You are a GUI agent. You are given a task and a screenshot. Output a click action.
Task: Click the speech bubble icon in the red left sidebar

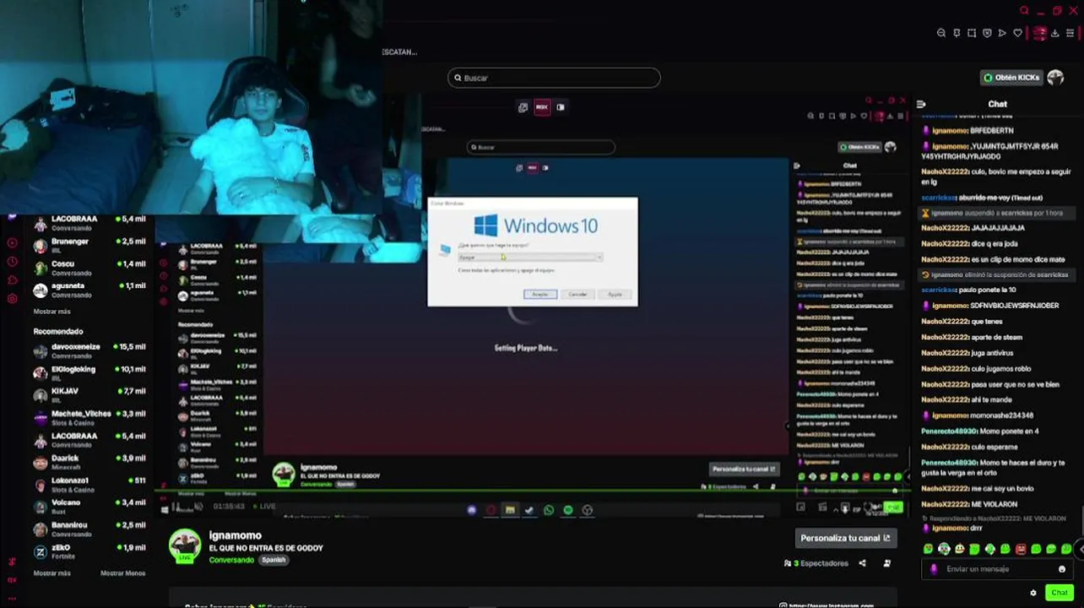coord(12,280)
